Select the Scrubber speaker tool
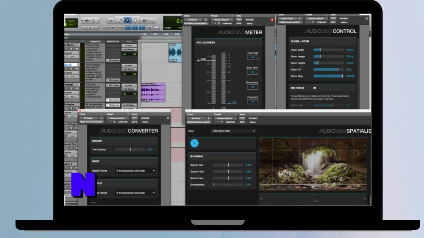 tap(144, 20)
